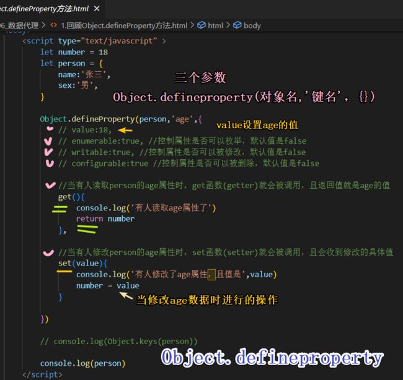Close the defineProperty方法.html editor tab
The width and height of the screenshot is (403, 380).
(x=97, y=9)
